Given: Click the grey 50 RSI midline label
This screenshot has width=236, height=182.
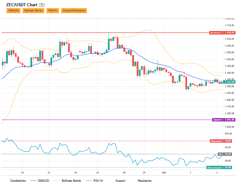Looking at the screenshot, I should click(x=220, y=154).
